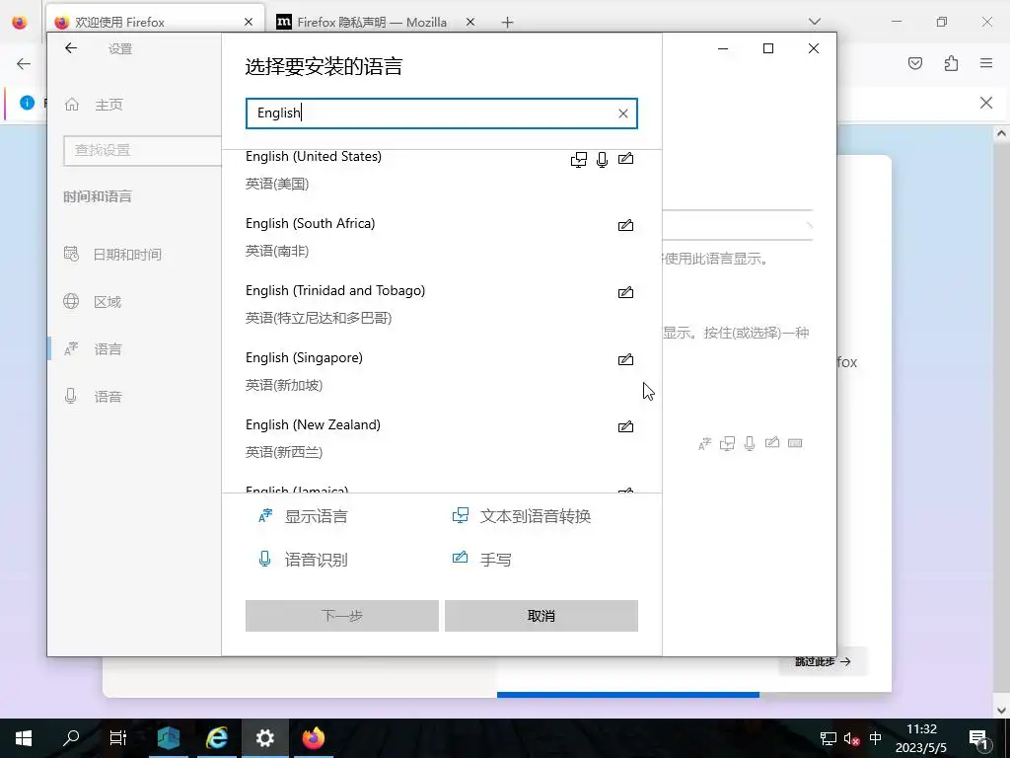Open Firefox list all tabs chevron
Image resolution: width=1010 pixels, height=758 pixels.
815,22
